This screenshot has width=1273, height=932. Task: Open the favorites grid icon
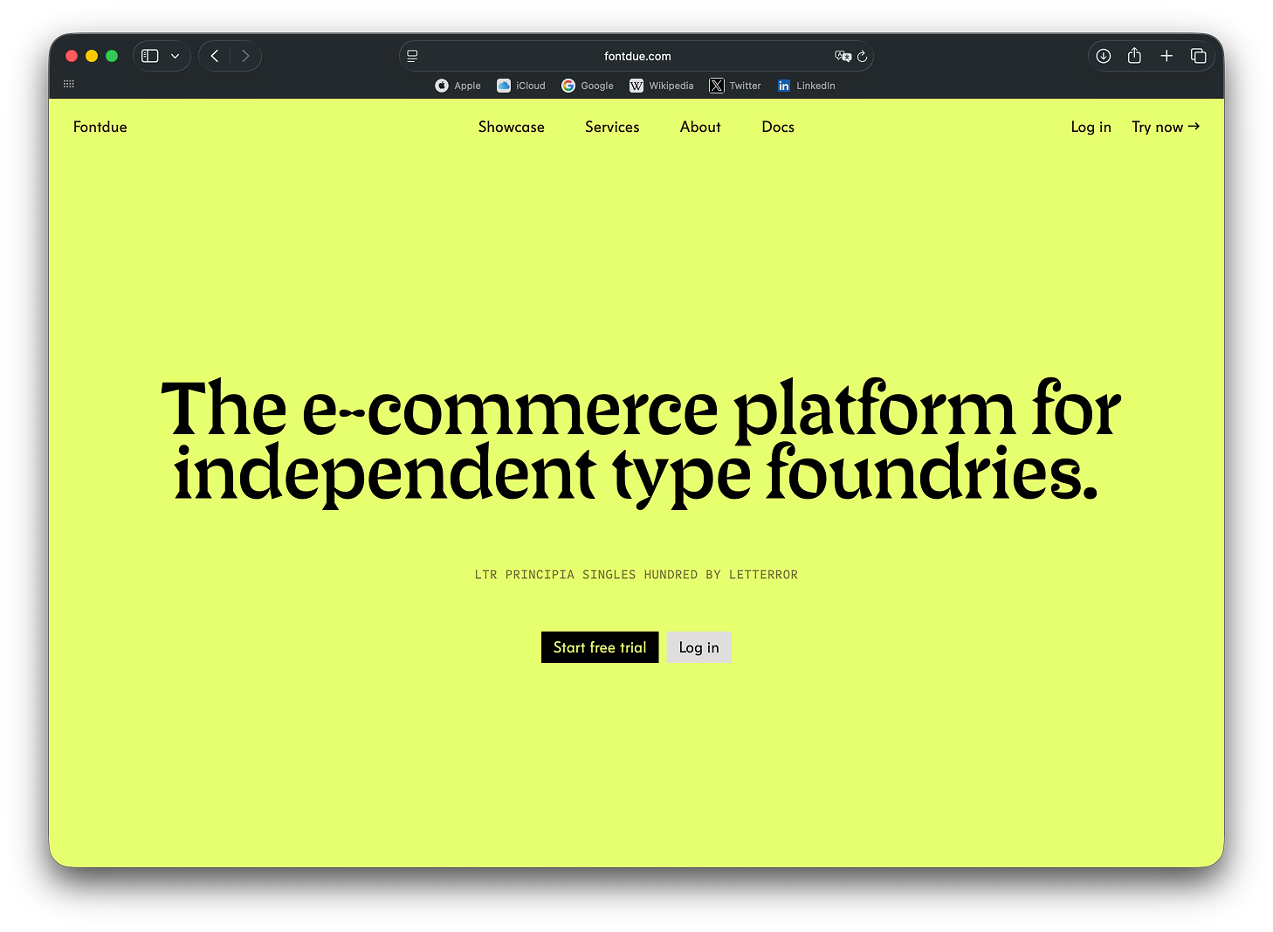[69, 84]
